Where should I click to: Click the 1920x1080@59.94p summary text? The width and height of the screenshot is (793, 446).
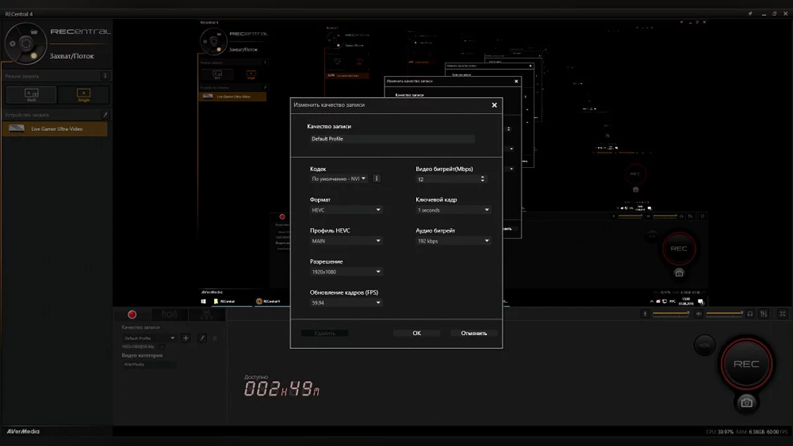click(x=138, y=346)
